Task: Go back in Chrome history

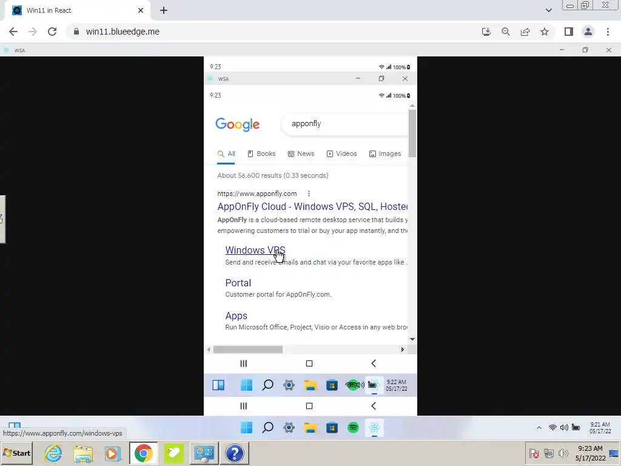Action: [13, 32]
